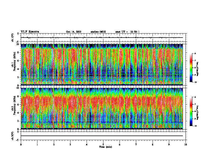Click inside the ch.2 spectrogram panel

click(102, 109)
